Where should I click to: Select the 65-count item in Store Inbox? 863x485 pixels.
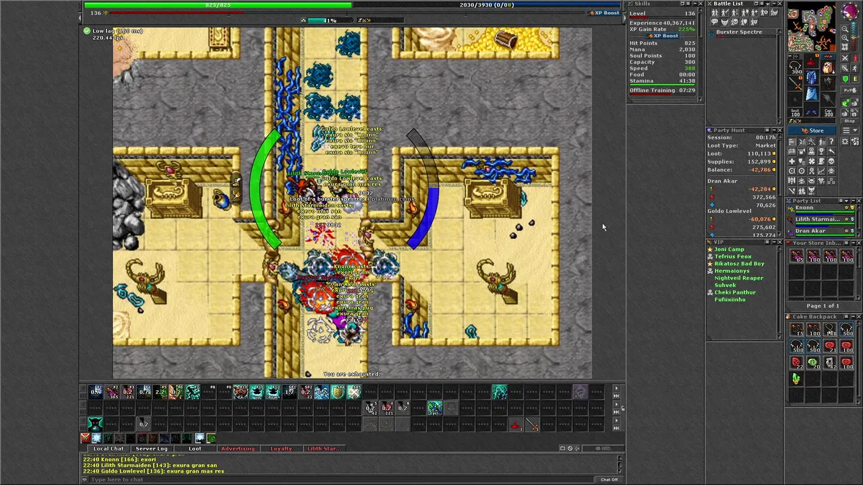coord(796,255)
